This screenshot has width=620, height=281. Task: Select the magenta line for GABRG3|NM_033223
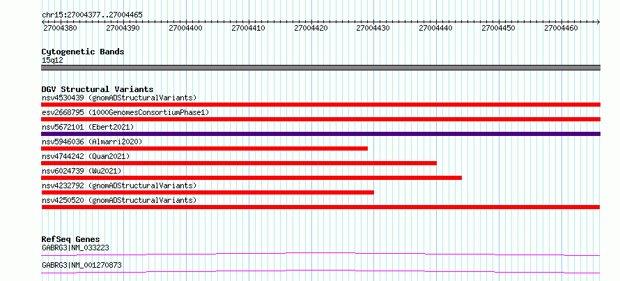(x=320, y=254)
